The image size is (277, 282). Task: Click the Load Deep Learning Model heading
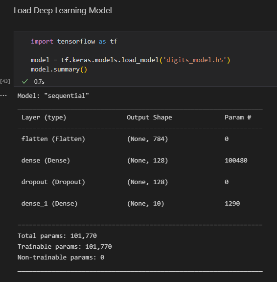tap(63, 10)
